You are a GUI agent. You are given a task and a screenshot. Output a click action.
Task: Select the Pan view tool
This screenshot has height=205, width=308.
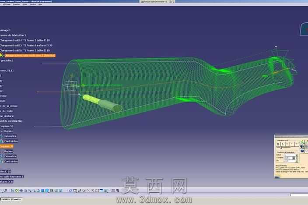(x=21, y=191)
